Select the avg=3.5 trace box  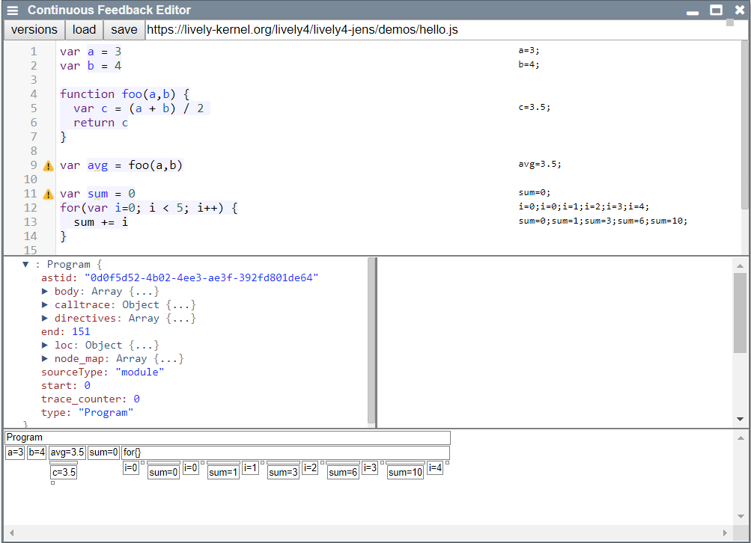click(67, 452)
